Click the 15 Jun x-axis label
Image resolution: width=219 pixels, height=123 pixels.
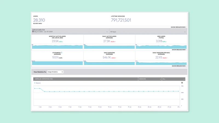coord(110,107)
